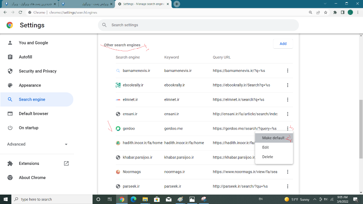
Task: Open the taskbar clock showing 9:05 AM
Action: click(342, 199)
